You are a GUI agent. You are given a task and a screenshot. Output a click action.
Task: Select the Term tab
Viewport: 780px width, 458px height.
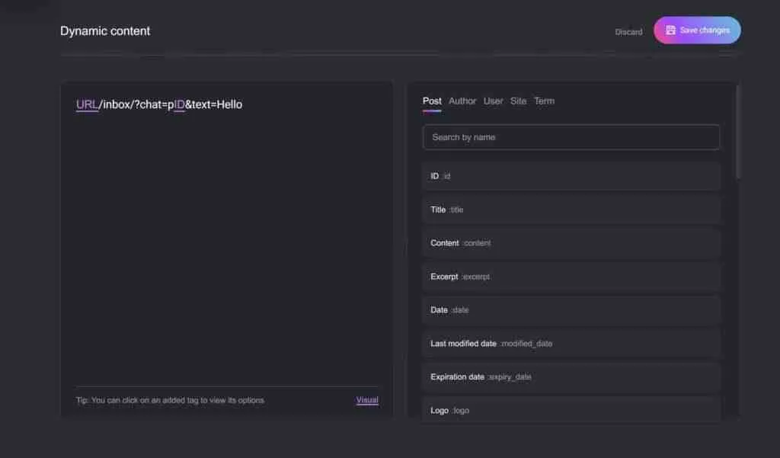tap(544, 101)
